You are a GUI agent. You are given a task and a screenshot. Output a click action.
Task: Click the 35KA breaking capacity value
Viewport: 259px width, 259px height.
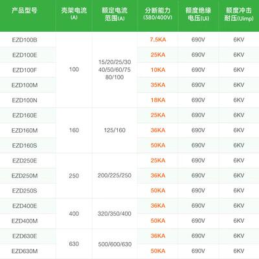click(x=158, y=85)
